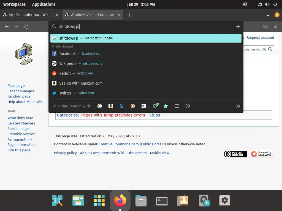Screen dimensions: 282x211
Task: Click the wiki search input field
Action: [254, 49]
